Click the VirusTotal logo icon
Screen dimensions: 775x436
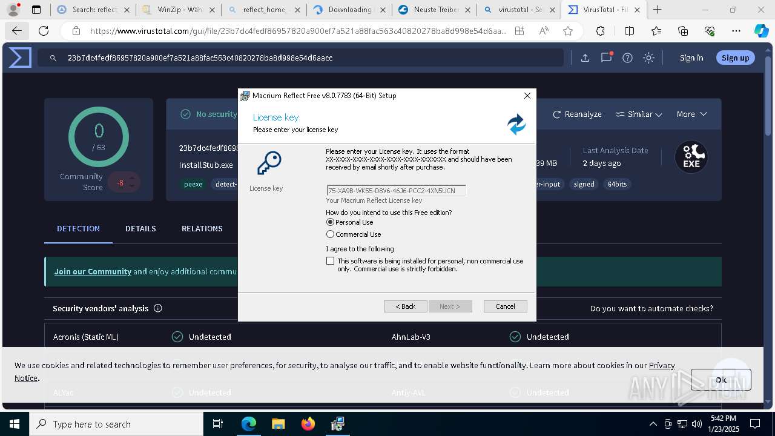point(19,58)
